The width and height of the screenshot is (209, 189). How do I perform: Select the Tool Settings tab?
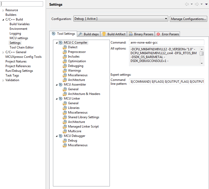(x=63, y=34)
